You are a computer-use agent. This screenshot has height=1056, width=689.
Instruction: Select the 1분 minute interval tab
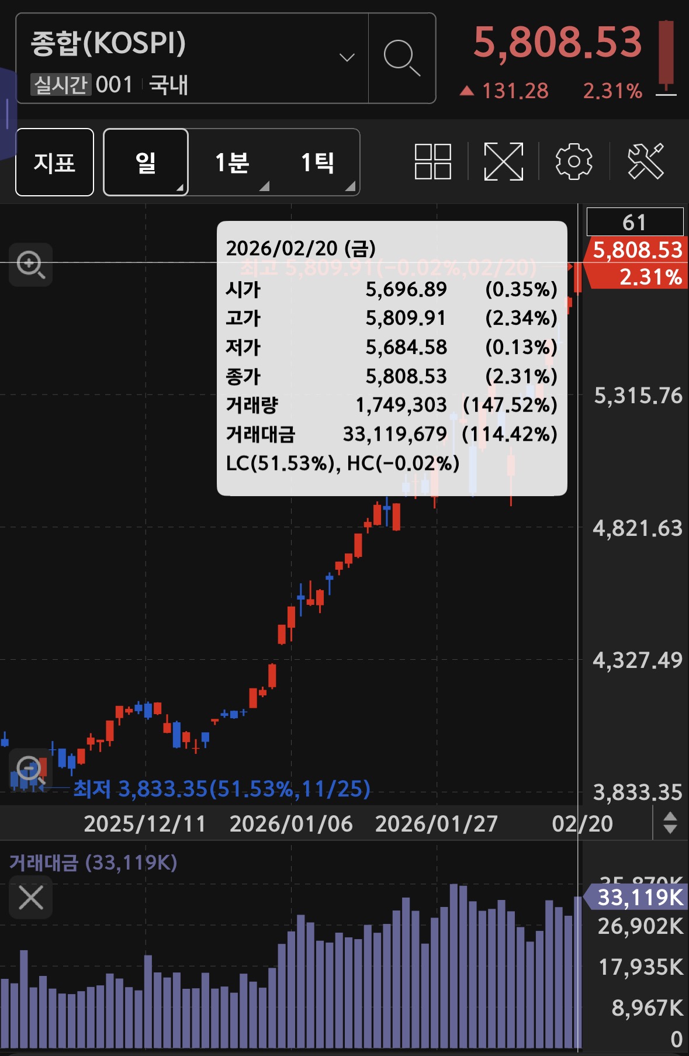tap(232, 162)
